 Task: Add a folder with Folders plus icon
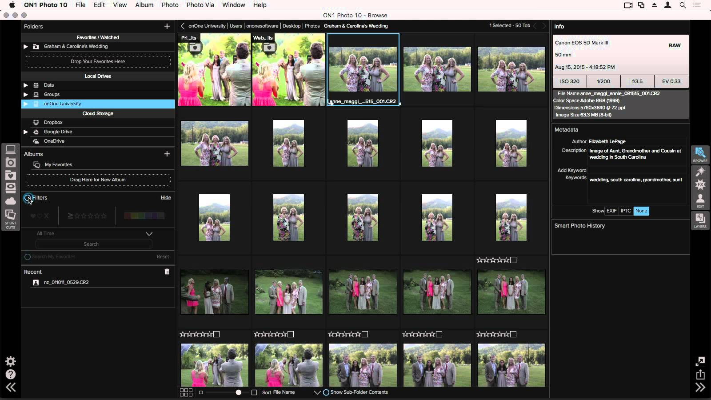[167, 26]
